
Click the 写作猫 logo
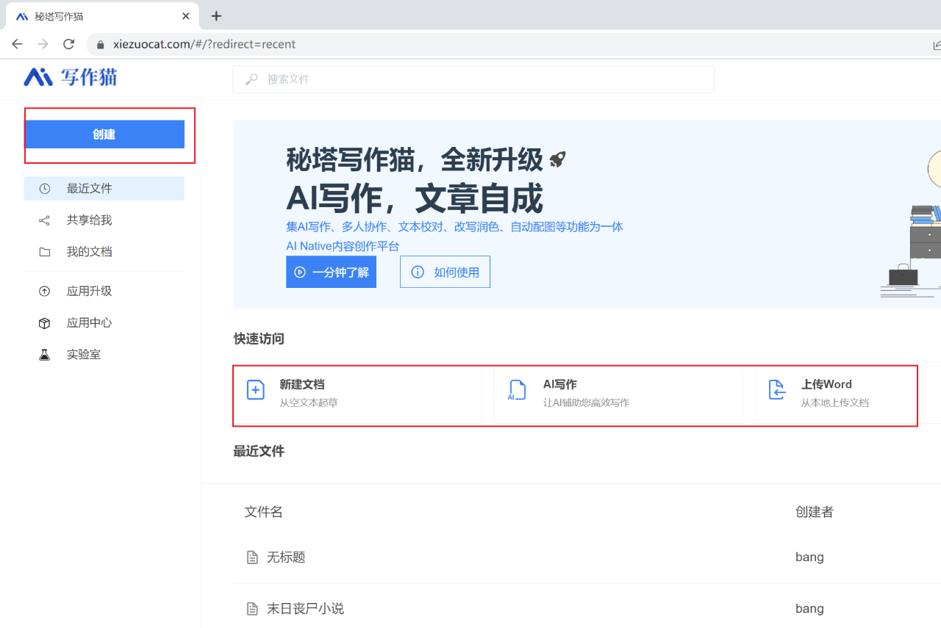69,77
